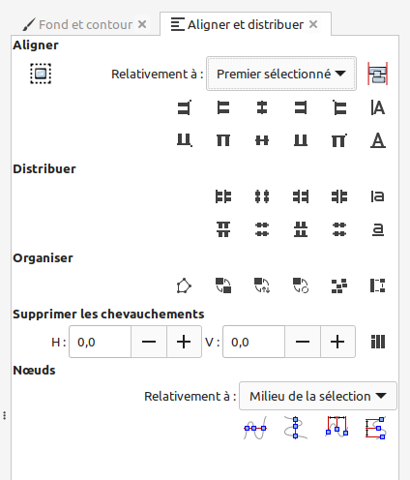Switch to the Fond et contour tab

[x=77, y=24]
